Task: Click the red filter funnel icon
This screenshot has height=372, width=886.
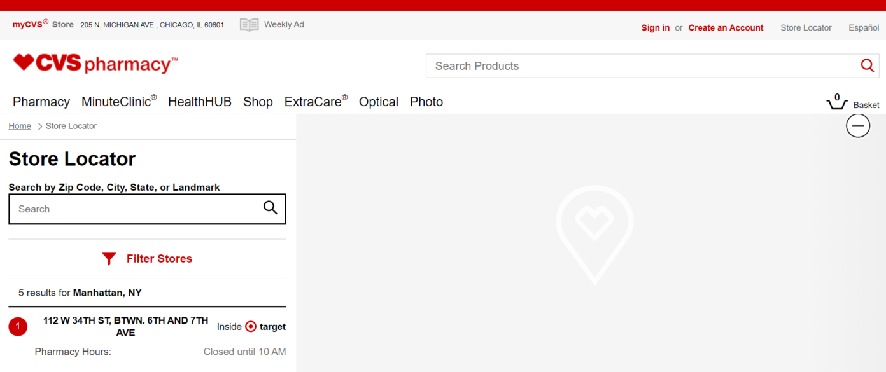Action: click(x=109, y=259)
